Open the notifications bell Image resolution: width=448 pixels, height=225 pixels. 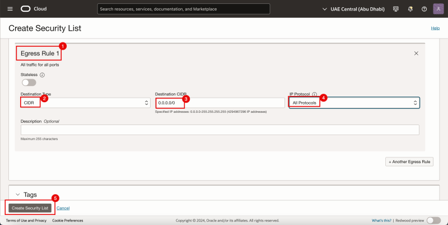coord(409,9)
